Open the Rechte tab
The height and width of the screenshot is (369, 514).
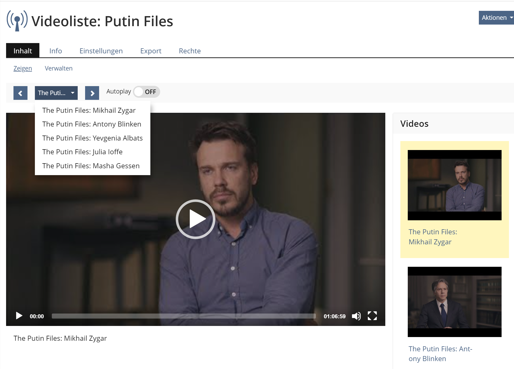click(189, 51)
